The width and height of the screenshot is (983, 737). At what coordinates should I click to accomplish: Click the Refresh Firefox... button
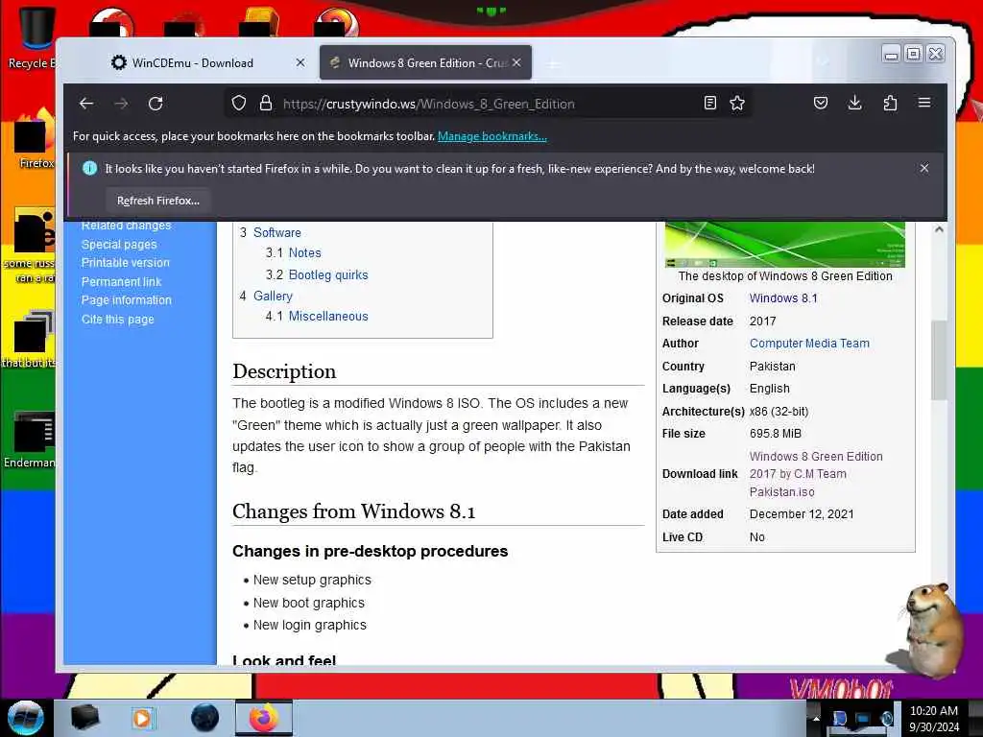point(158,201)
